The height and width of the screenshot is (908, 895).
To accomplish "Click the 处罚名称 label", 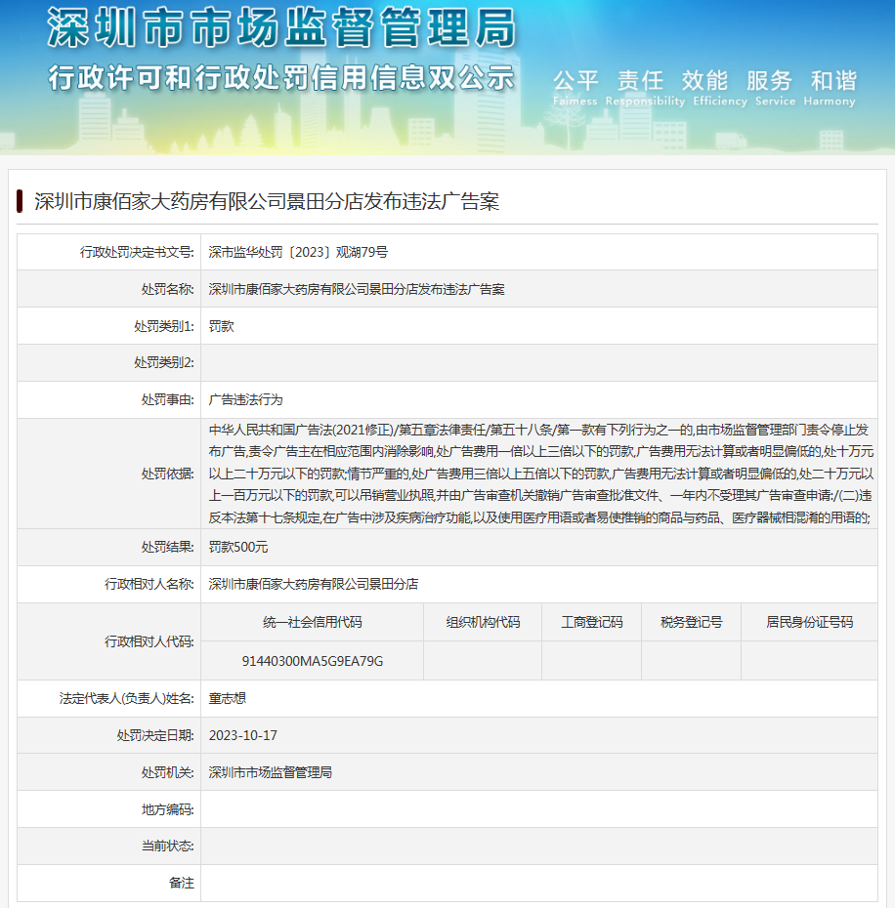I will coord(167,289).
